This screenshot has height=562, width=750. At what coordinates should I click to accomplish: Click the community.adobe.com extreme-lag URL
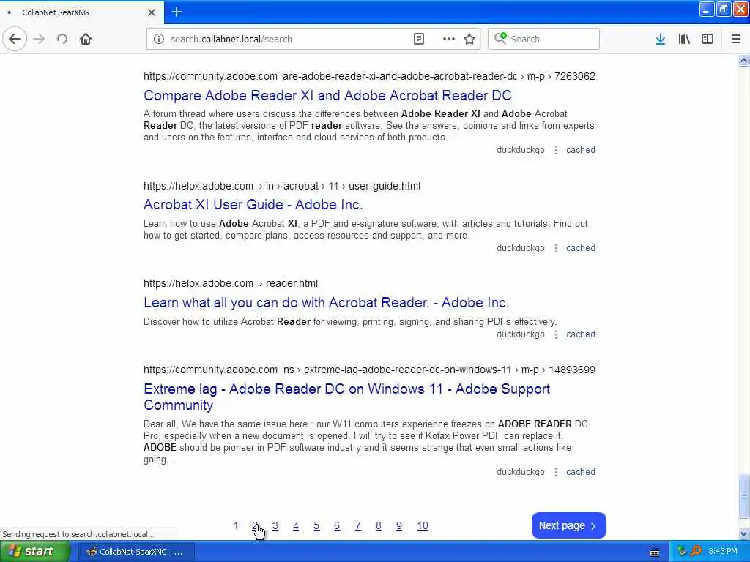pyautogui.click(x=369, y=370)
